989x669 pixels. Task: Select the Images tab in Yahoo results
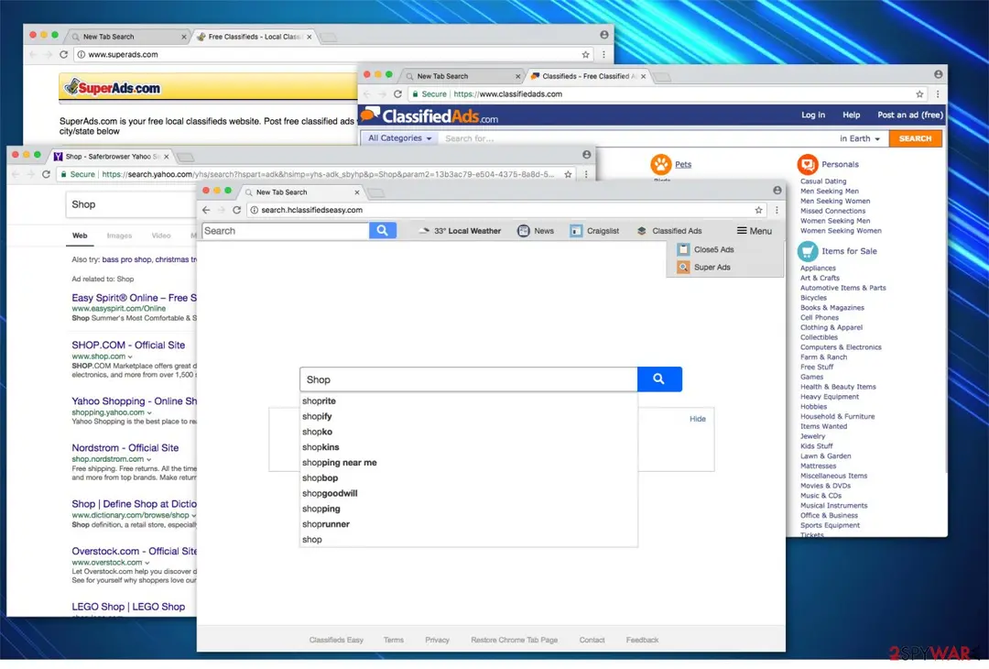119,236
